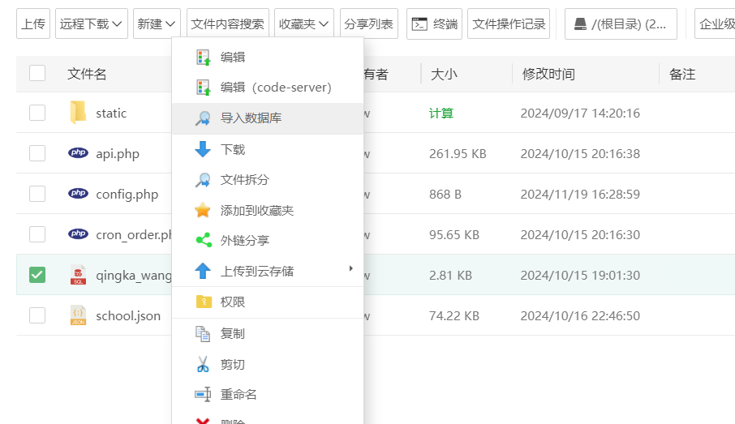Screen dimensions: 735x424
Task: Click the green external link share icon
Action: click(x=203, y=241)
